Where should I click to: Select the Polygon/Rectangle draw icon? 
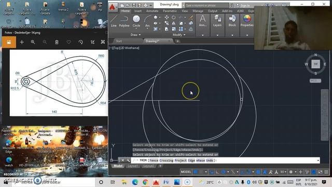point(156,17)
